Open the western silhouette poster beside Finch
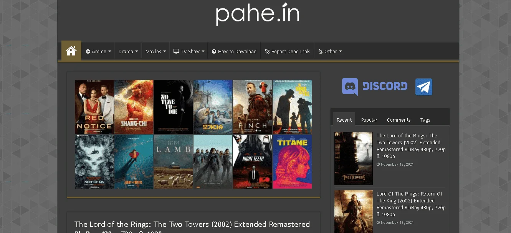 pos(292,107)
